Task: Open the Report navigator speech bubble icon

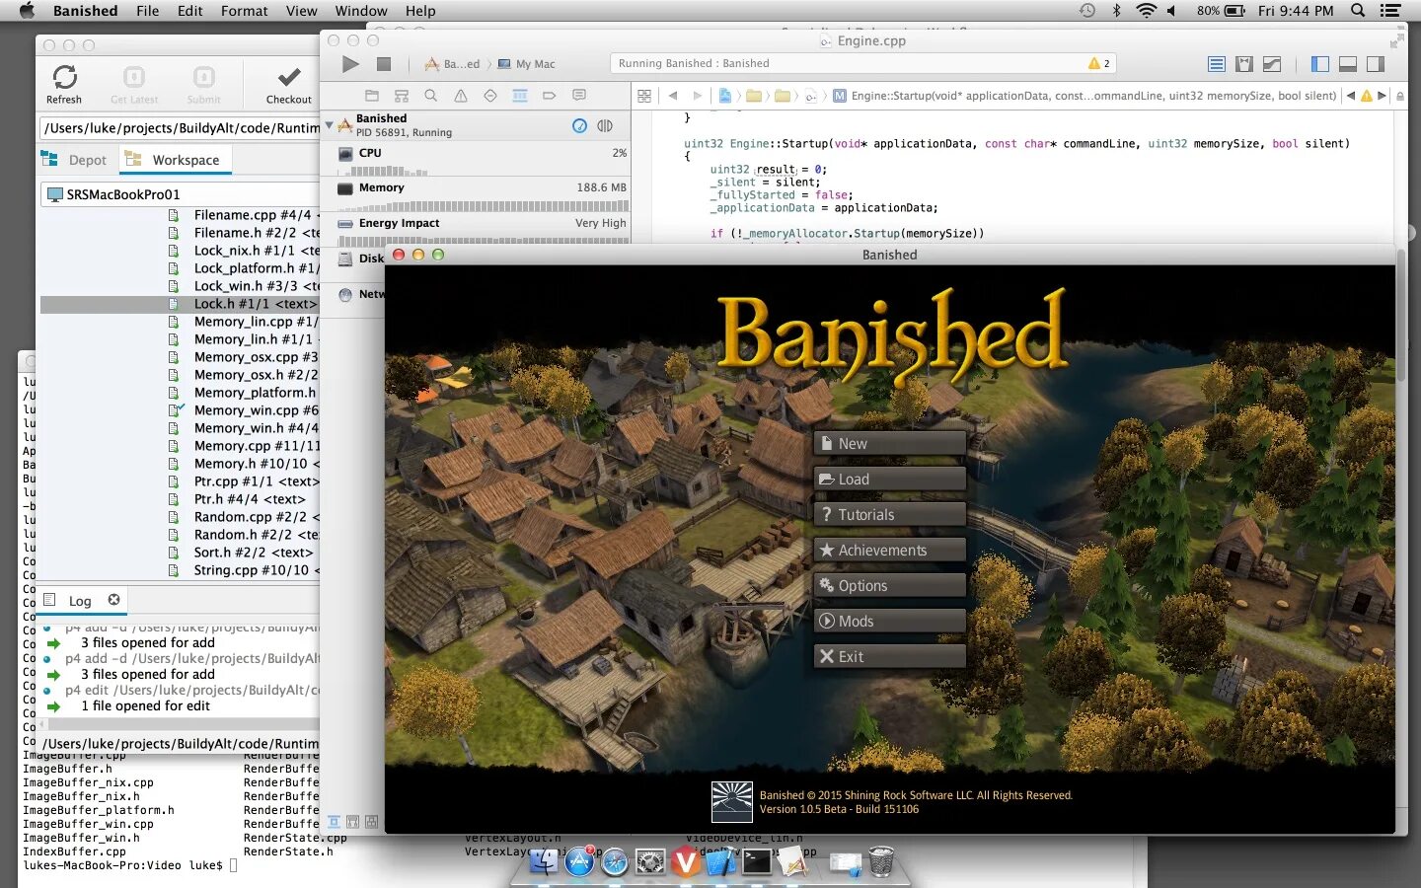Action: coord(579,96)
